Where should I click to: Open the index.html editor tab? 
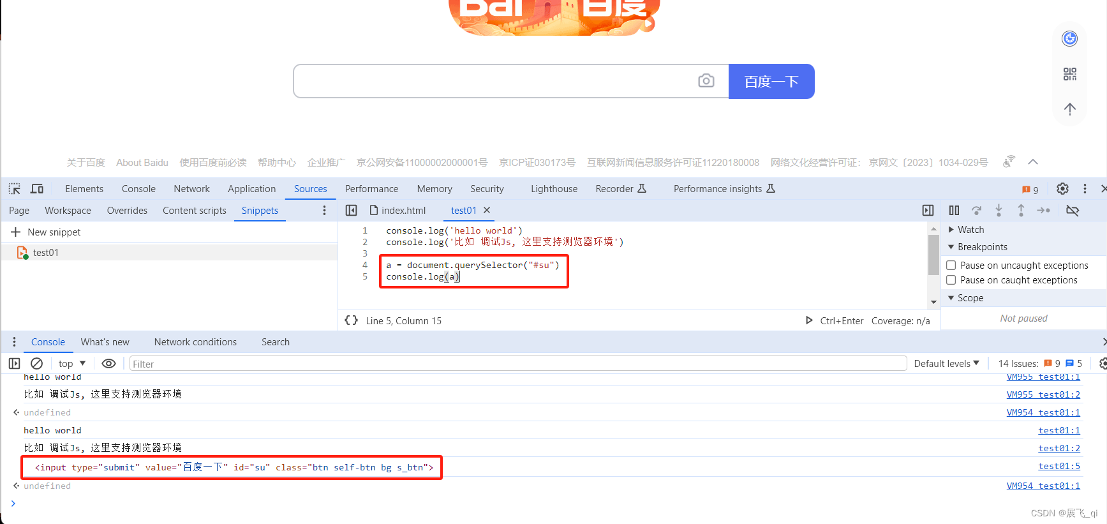pos(397,211)
